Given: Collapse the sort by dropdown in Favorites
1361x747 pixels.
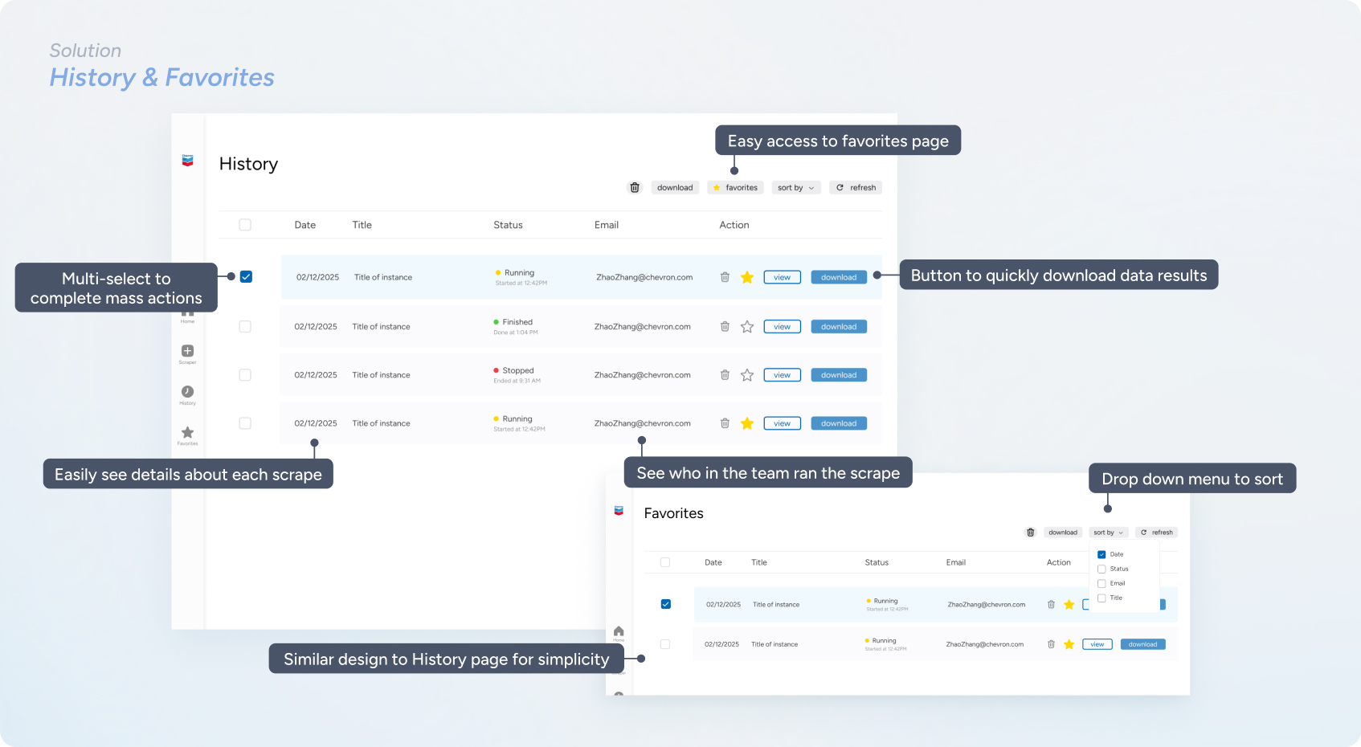Looking at the screenshot, I should [x=1108, y=533].
